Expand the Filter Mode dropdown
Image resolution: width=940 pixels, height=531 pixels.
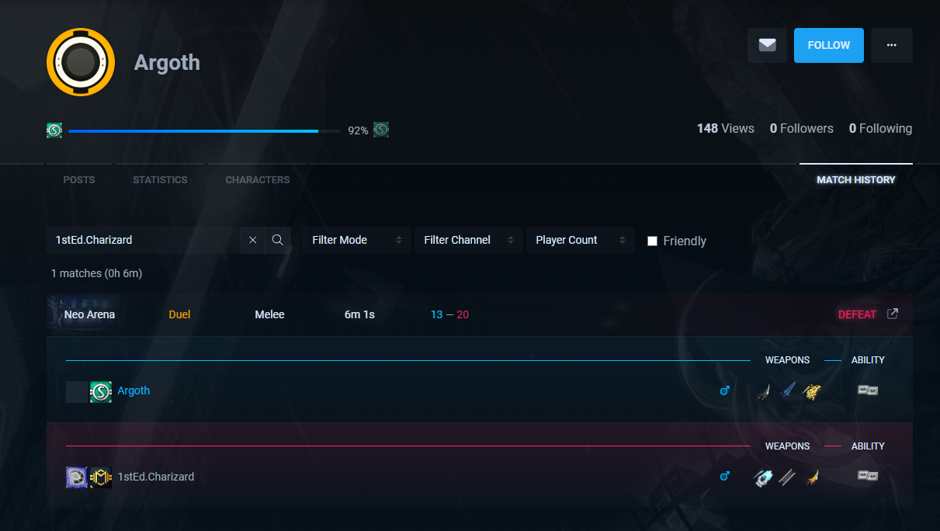(x=357, y=241)
